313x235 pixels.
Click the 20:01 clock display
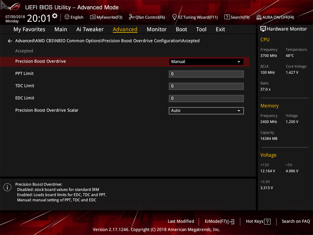[39, 18]
